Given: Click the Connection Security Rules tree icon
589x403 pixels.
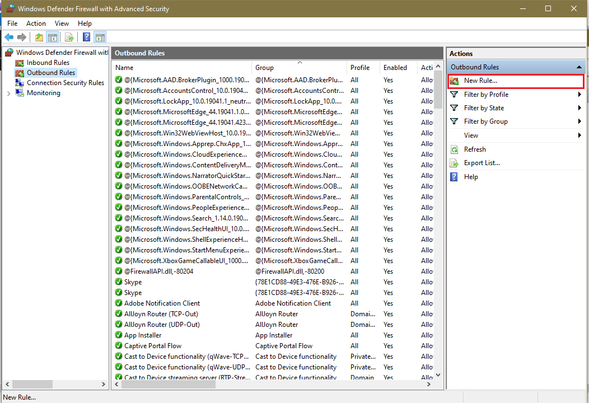Looking at the screenshot, I should [x=20, y=83].
